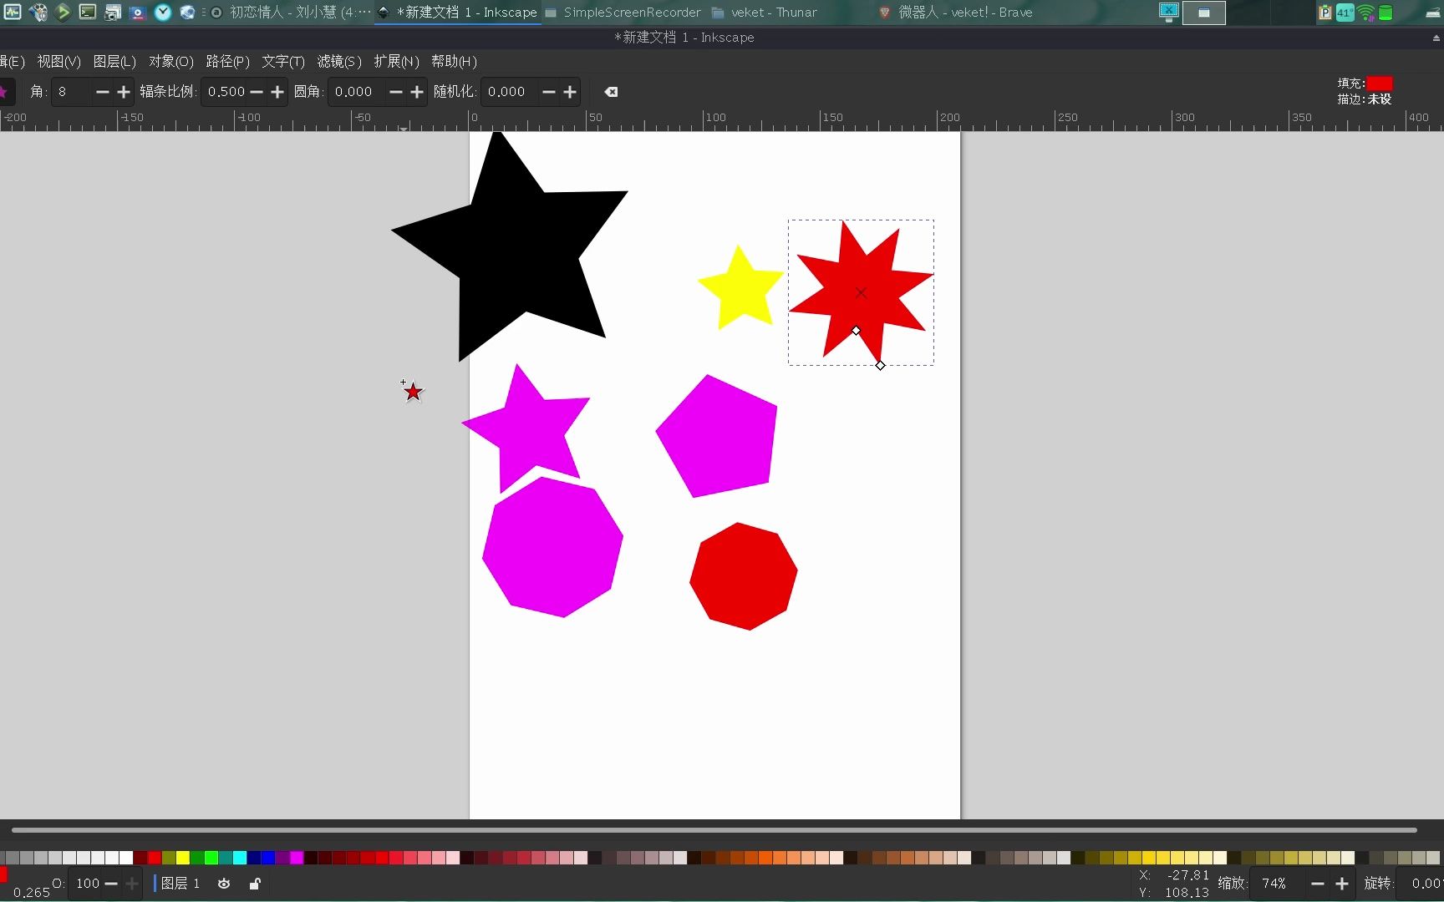Increase the 辐条比例 value
This screenshot has width=1444, height=902.
tap(277, 92)
